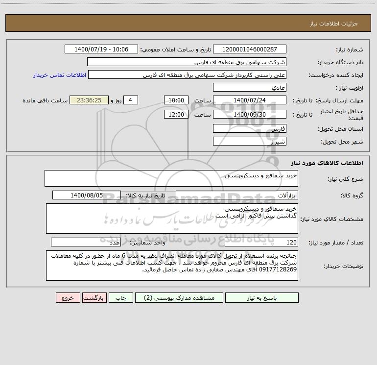The width and height of the screenshot is (377, 365).
Task: Click delivery city field شیراز
Action: 250,141
